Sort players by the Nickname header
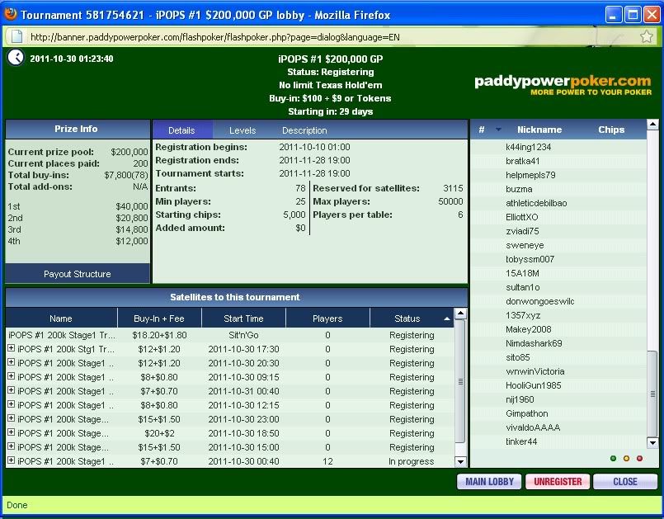Viewport: 664px width, 519px height. click(539, 130)
